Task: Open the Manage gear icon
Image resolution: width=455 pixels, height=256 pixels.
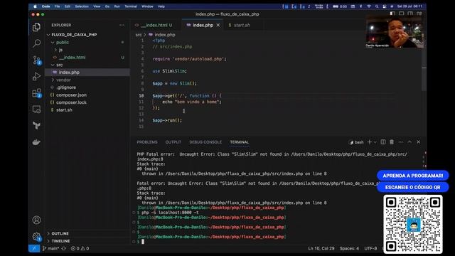Action: pyautogui.click(x=36, y=237)
